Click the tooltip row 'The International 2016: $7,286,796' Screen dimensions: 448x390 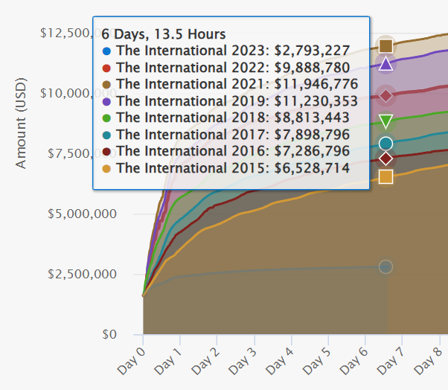[x=225, y=151]
